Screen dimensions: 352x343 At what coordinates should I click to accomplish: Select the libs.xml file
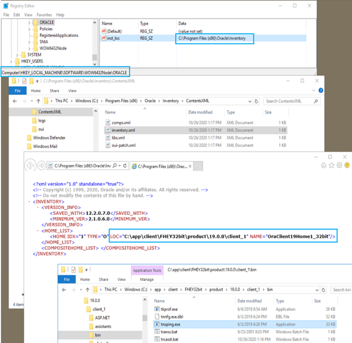click(118, 138)
